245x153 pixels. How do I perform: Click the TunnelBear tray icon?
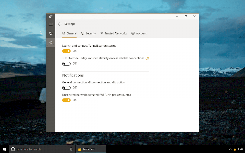235,149
